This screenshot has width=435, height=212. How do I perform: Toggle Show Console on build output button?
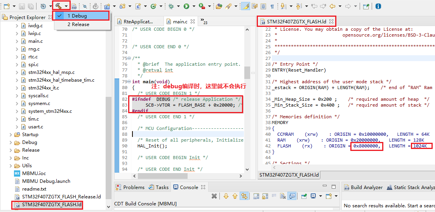coord(292,196)
